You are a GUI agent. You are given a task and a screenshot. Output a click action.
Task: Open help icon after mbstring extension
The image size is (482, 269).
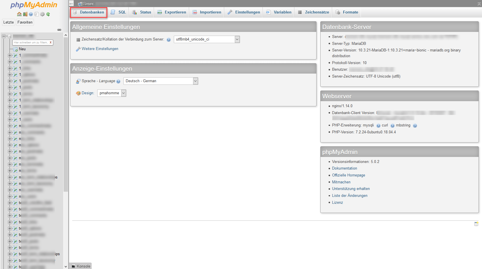click(x=415, y=126)
